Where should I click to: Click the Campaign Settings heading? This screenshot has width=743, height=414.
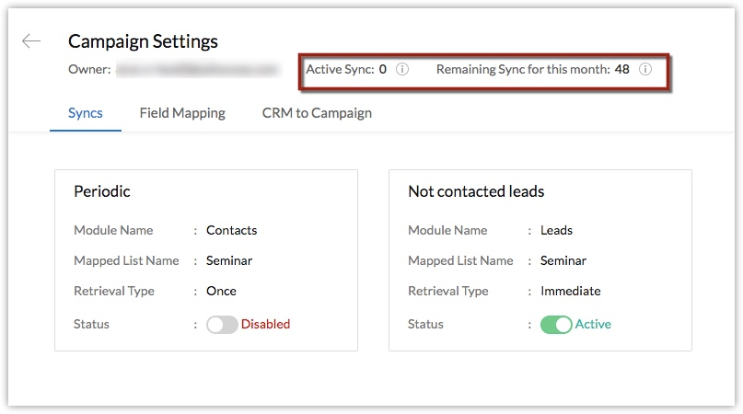[143, 41]
